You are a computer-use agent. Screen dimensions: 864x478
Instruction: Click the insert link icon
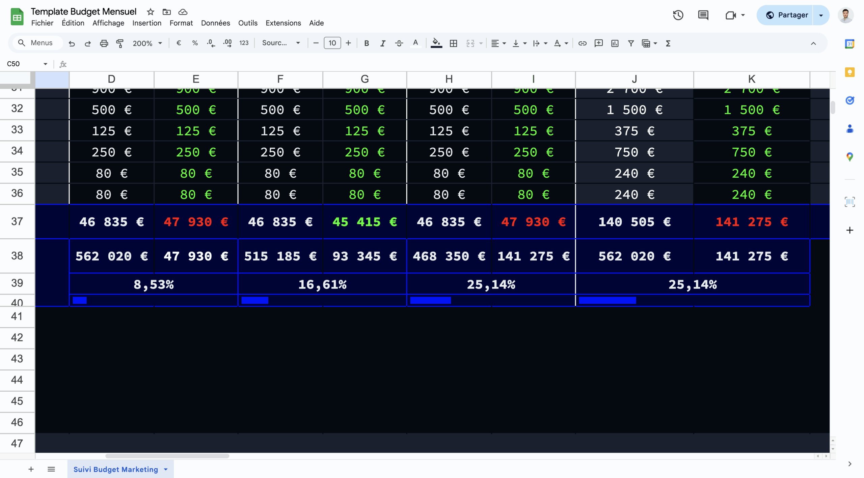coord(582,43)
